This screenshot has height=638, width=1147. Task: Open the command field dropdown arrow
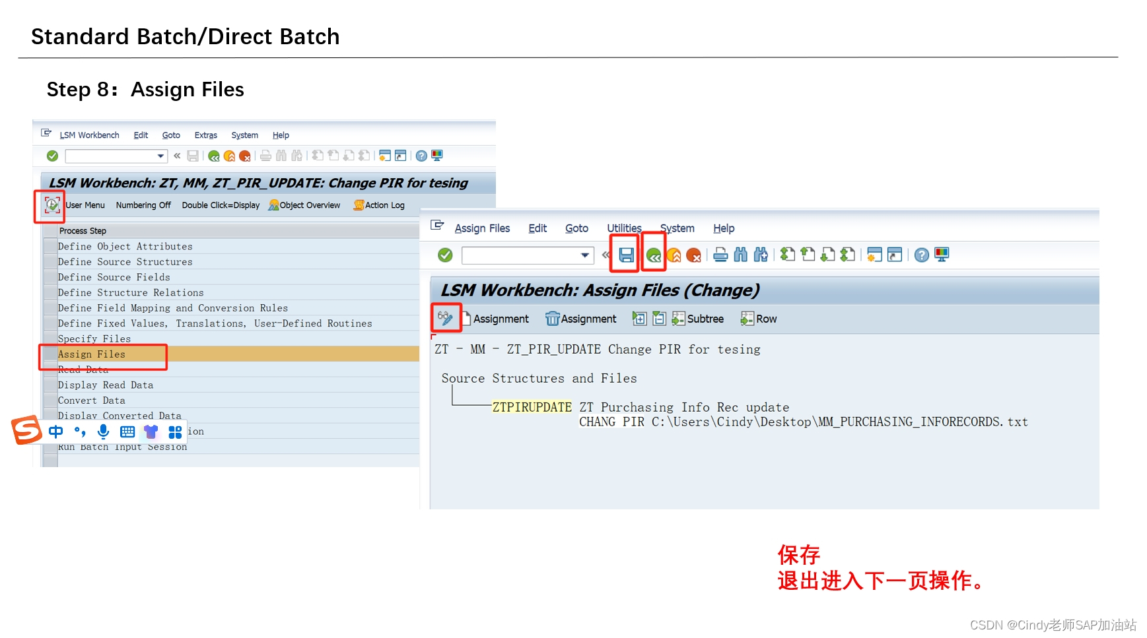584,255
